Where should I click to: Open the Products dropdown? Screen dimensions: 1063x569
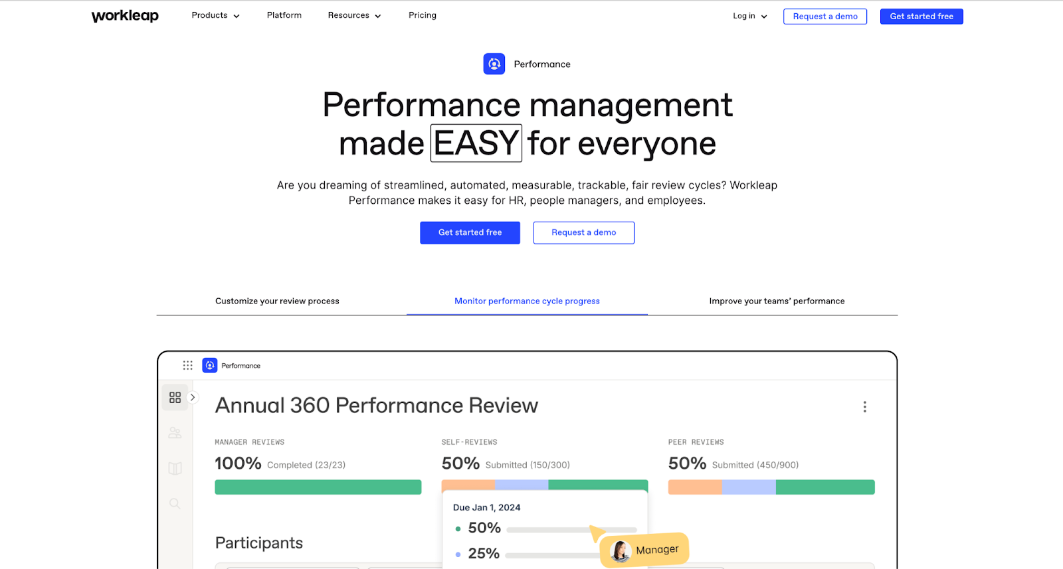(216, 15)
